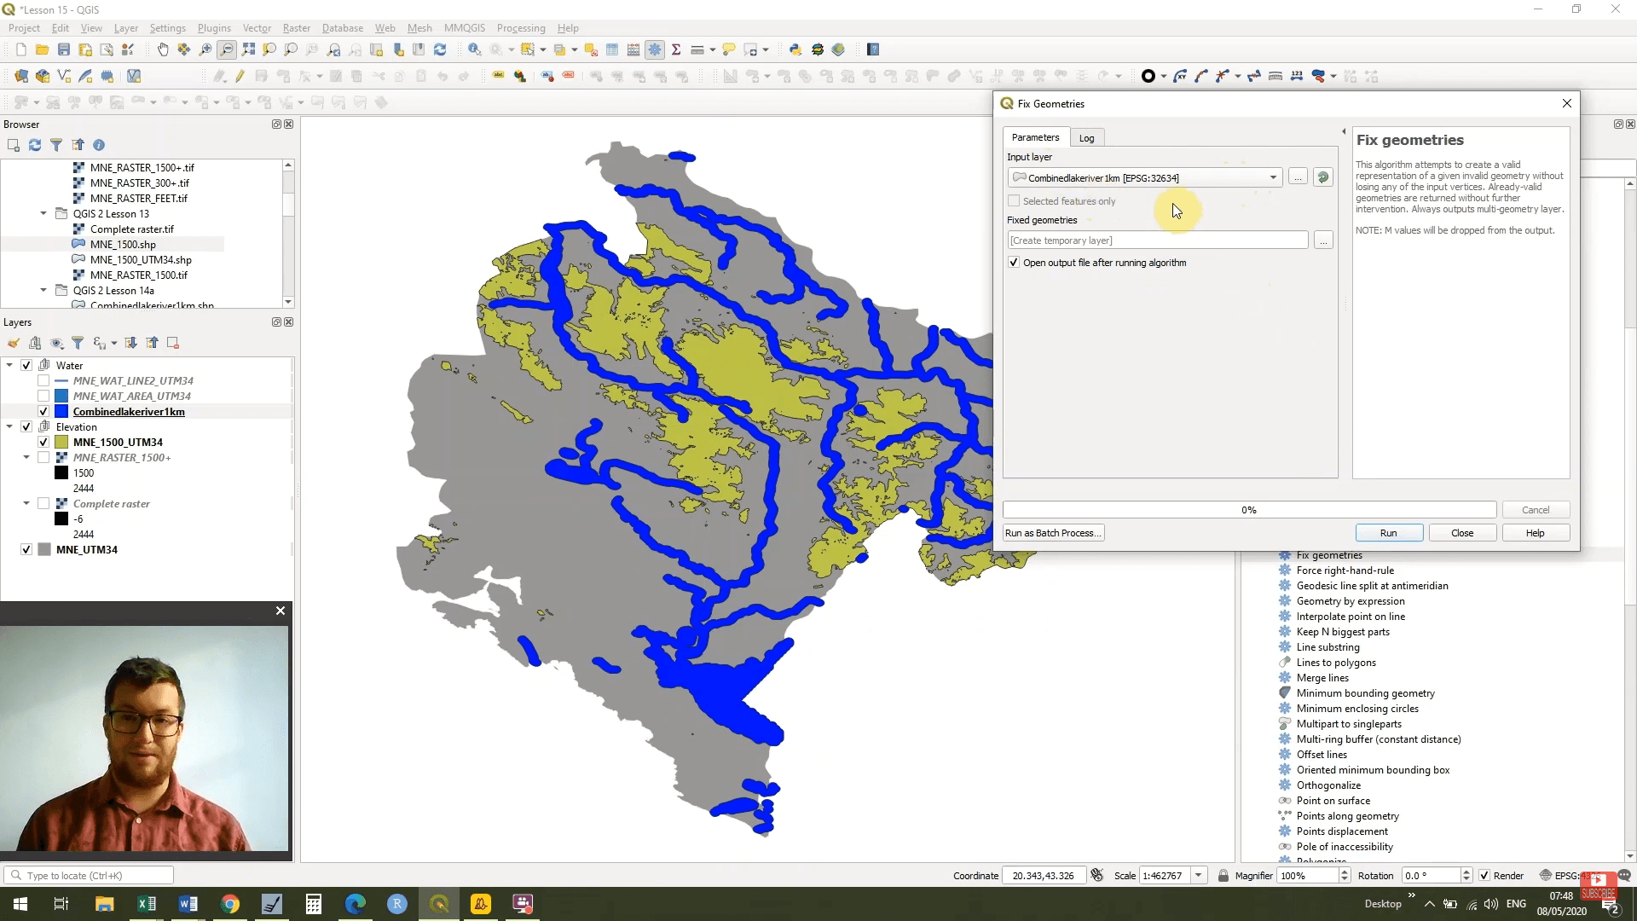Viewport: 1637px width, 921px height.
Task: Select the Parameters tab
Action: 1035,137
